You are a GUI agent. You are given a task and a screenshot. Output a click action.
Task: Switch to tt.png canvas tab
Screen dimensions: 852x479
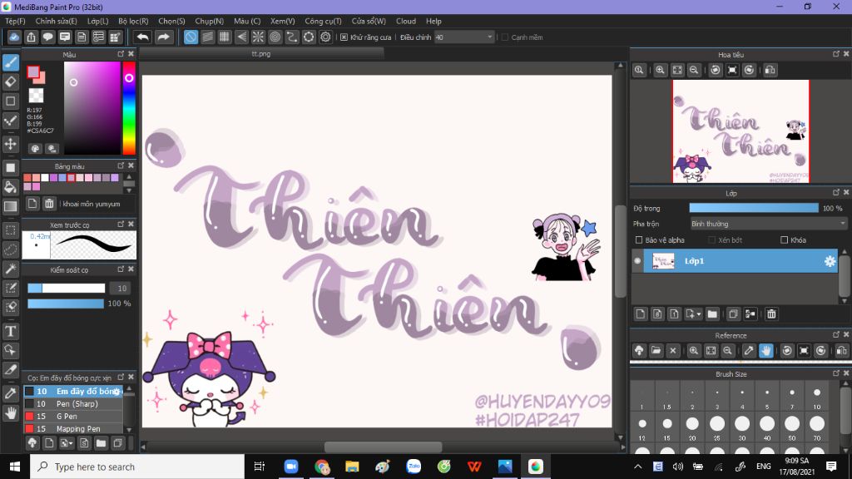tap(261, 54)
